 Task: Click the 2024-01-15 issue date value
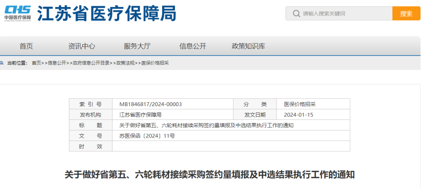tap(298, 115)
